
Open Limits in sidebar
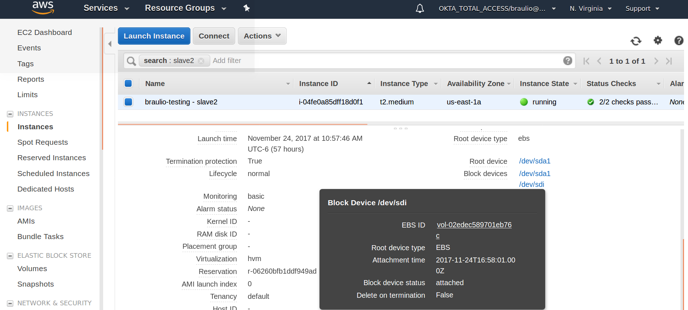pyautogui.click(x=27, y=95)
